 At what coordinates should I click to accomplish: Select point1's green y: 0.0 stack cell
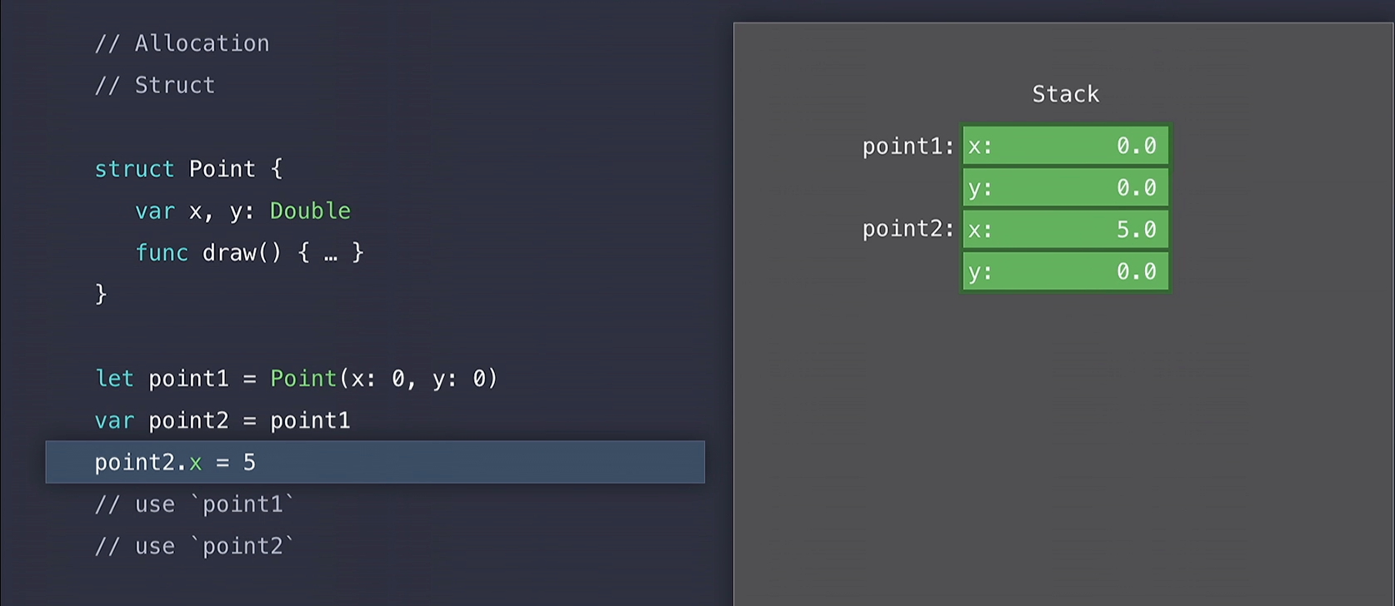click(1065, 188)
